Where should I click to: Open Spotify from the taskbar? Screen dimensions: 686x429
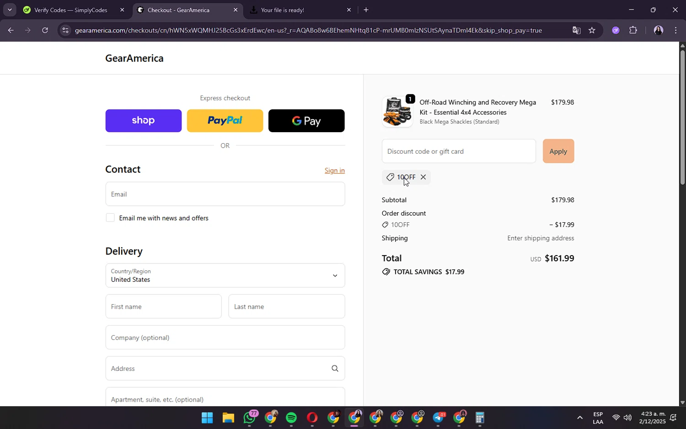click(291, 418)
